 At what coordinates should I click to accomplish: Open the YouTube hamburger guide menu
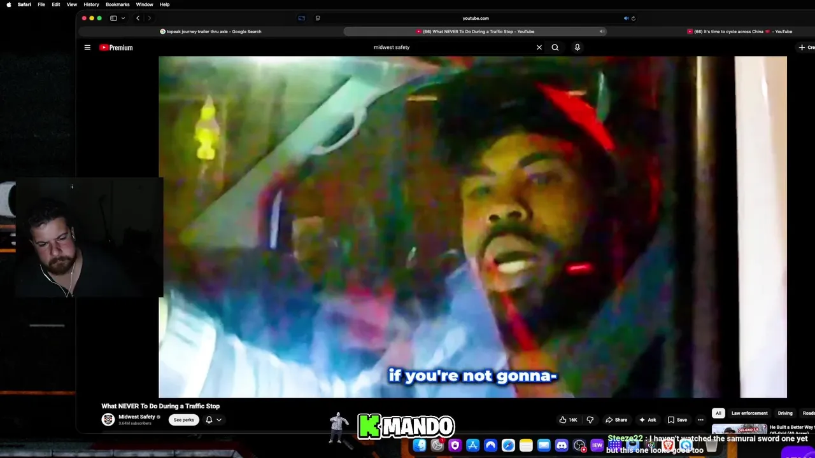click(87, 47)
